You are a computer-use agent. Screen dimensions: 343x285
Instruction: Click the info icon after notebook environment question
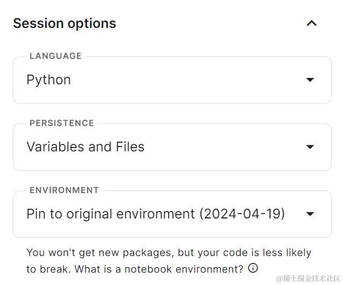point(253,268)
